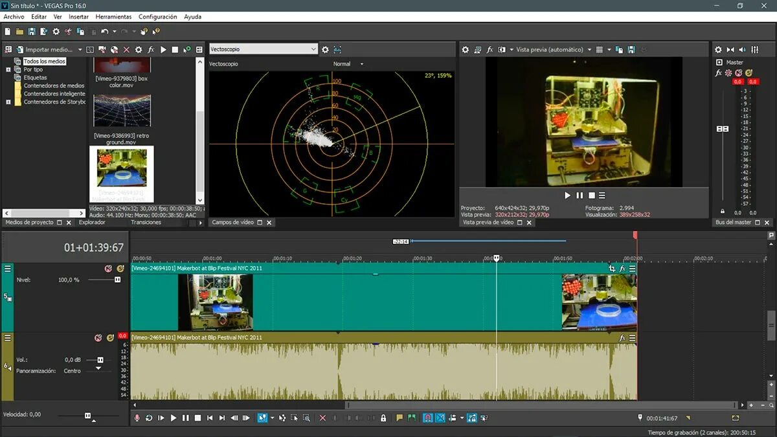Save the project using the floppy disk icon
Viewport: 777px width, 437px height.
coord(31,31)
